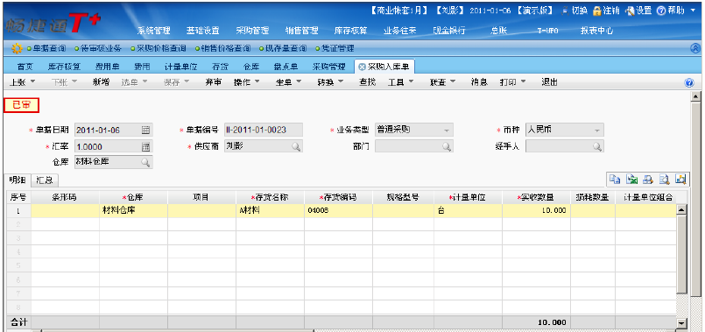The image size is (705, 332).
Task: Click the 现存量查询 shortcut link
Action: [286, 48]
